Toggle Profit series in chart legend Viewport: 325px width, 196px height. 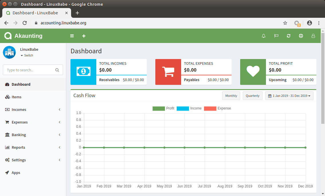[x=164, y=108]
